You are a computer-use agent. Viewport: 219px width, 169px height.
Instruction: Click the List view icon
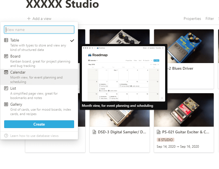pyautogui.click(x=6, y=88)
